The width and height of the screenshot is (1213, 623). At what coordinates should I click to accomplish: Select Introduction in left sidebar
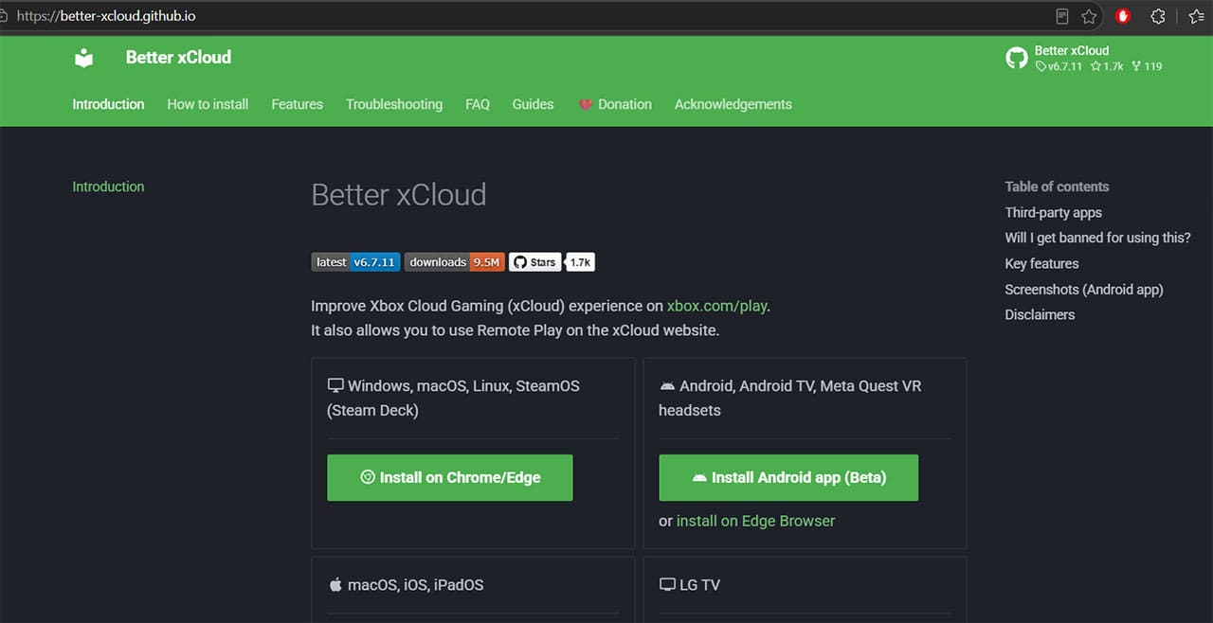(108, 187)
